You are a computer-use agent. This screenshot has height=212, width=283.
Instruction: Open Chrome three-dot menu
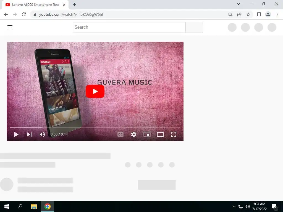coord(277,14)
